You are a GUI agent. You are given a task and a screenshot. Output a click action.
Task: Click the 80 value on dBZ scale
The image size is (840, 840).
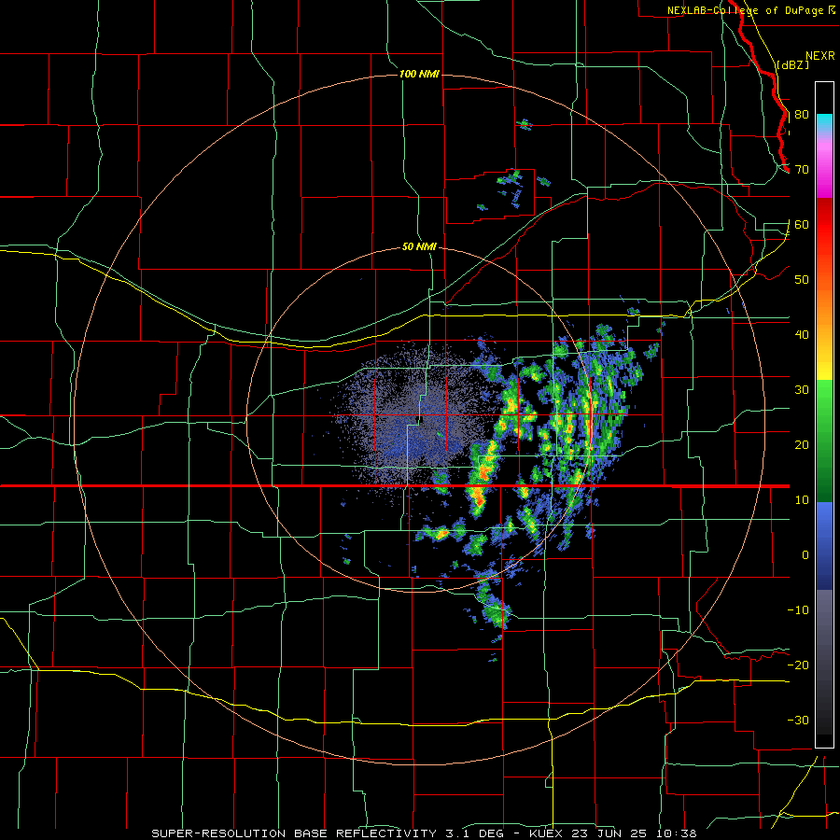(802, 115)
